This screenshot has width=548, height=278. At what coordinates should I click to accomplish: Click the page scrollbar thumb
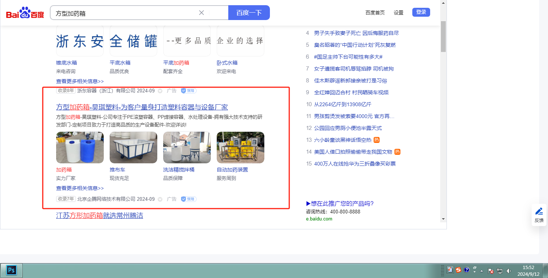pos(444,36)
